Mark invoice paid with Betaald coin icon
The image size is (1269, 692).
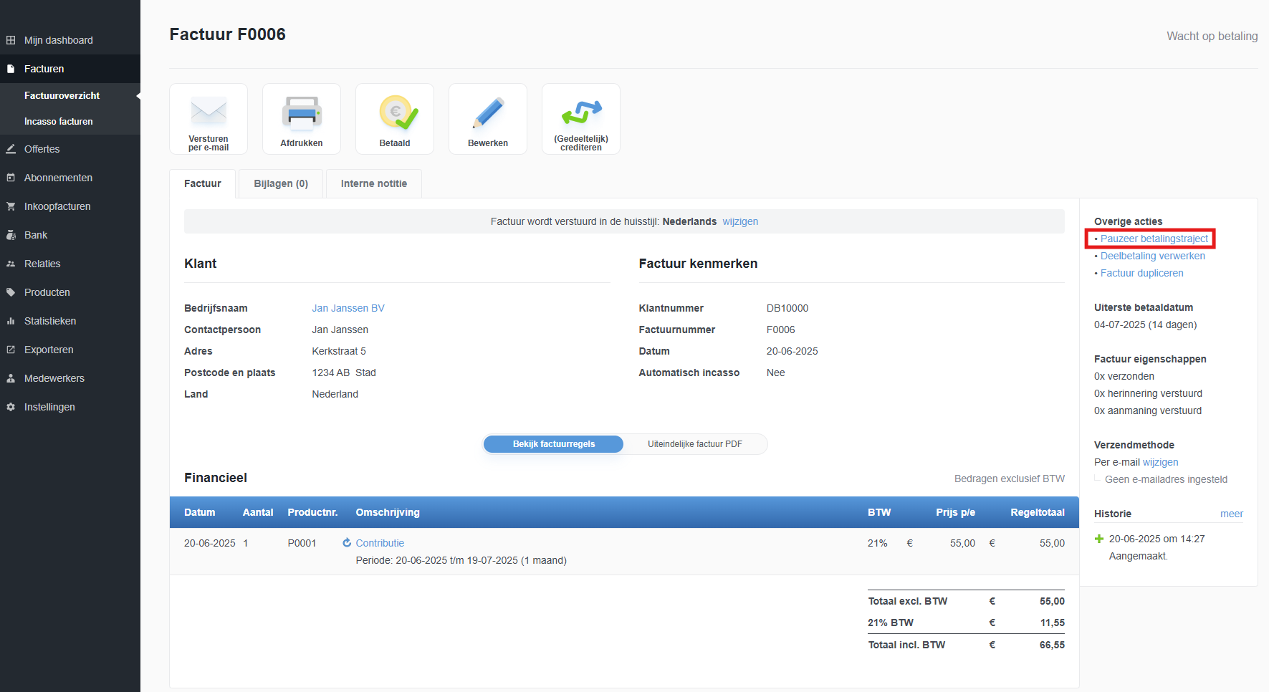click(x=395, y=112)
